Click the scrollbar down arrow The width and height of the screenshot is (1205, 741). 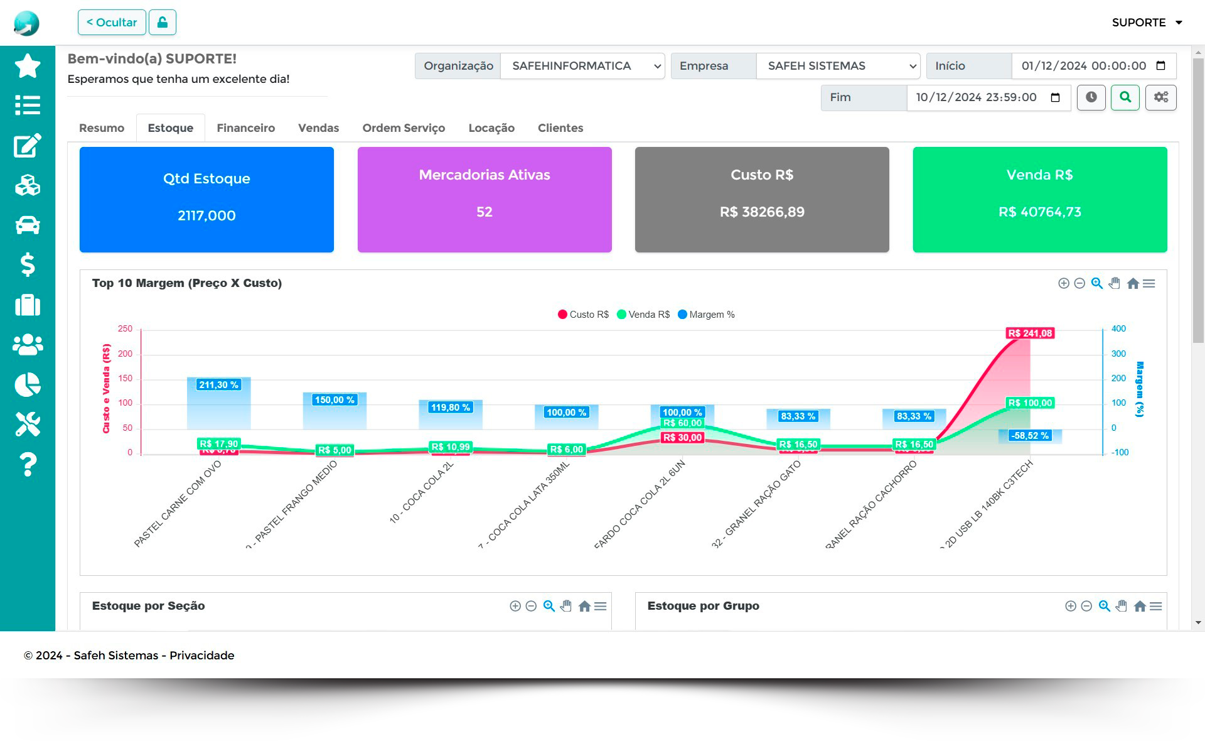1198,623
